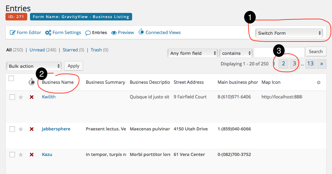Expand the Bulk action dropdown

click(34, 66)
